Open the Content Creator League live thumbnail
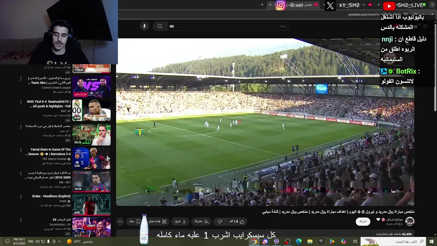Viewport: 437px width, 246px height. (x=91, y=87)
